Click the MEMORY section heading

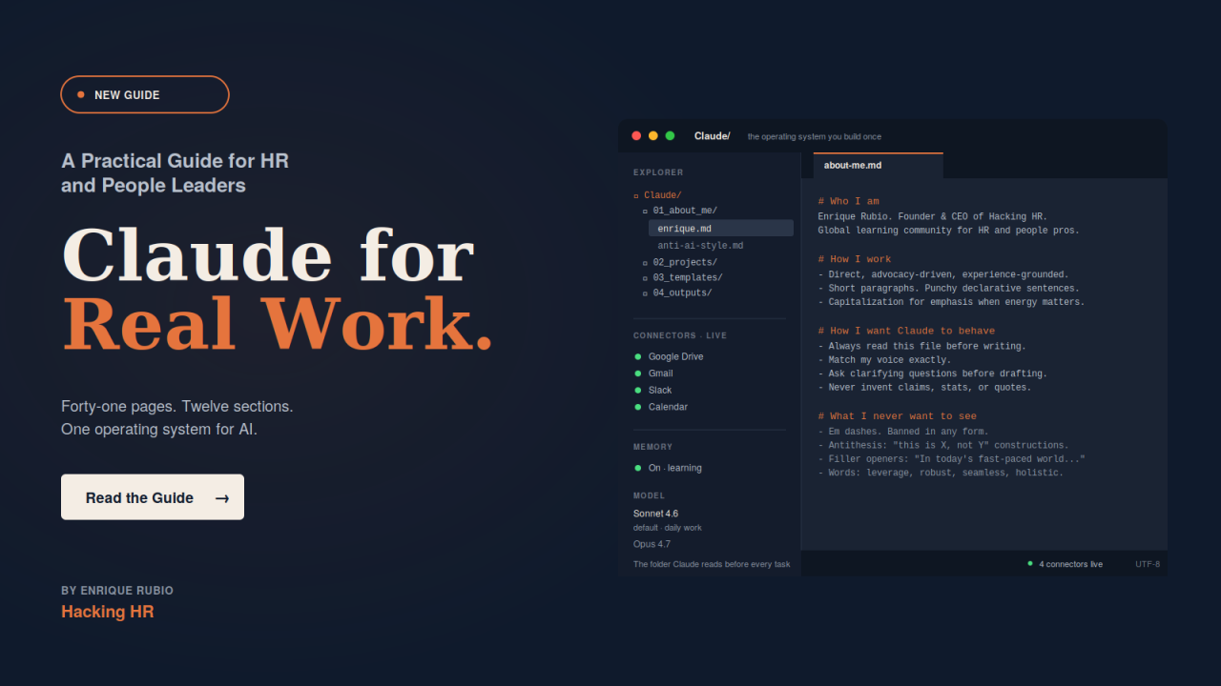[x=653, y=447]
